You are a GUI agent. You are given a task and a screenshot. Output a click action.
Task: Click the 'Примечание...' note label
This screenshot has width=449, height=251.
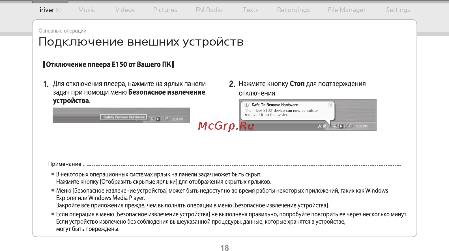66,164
